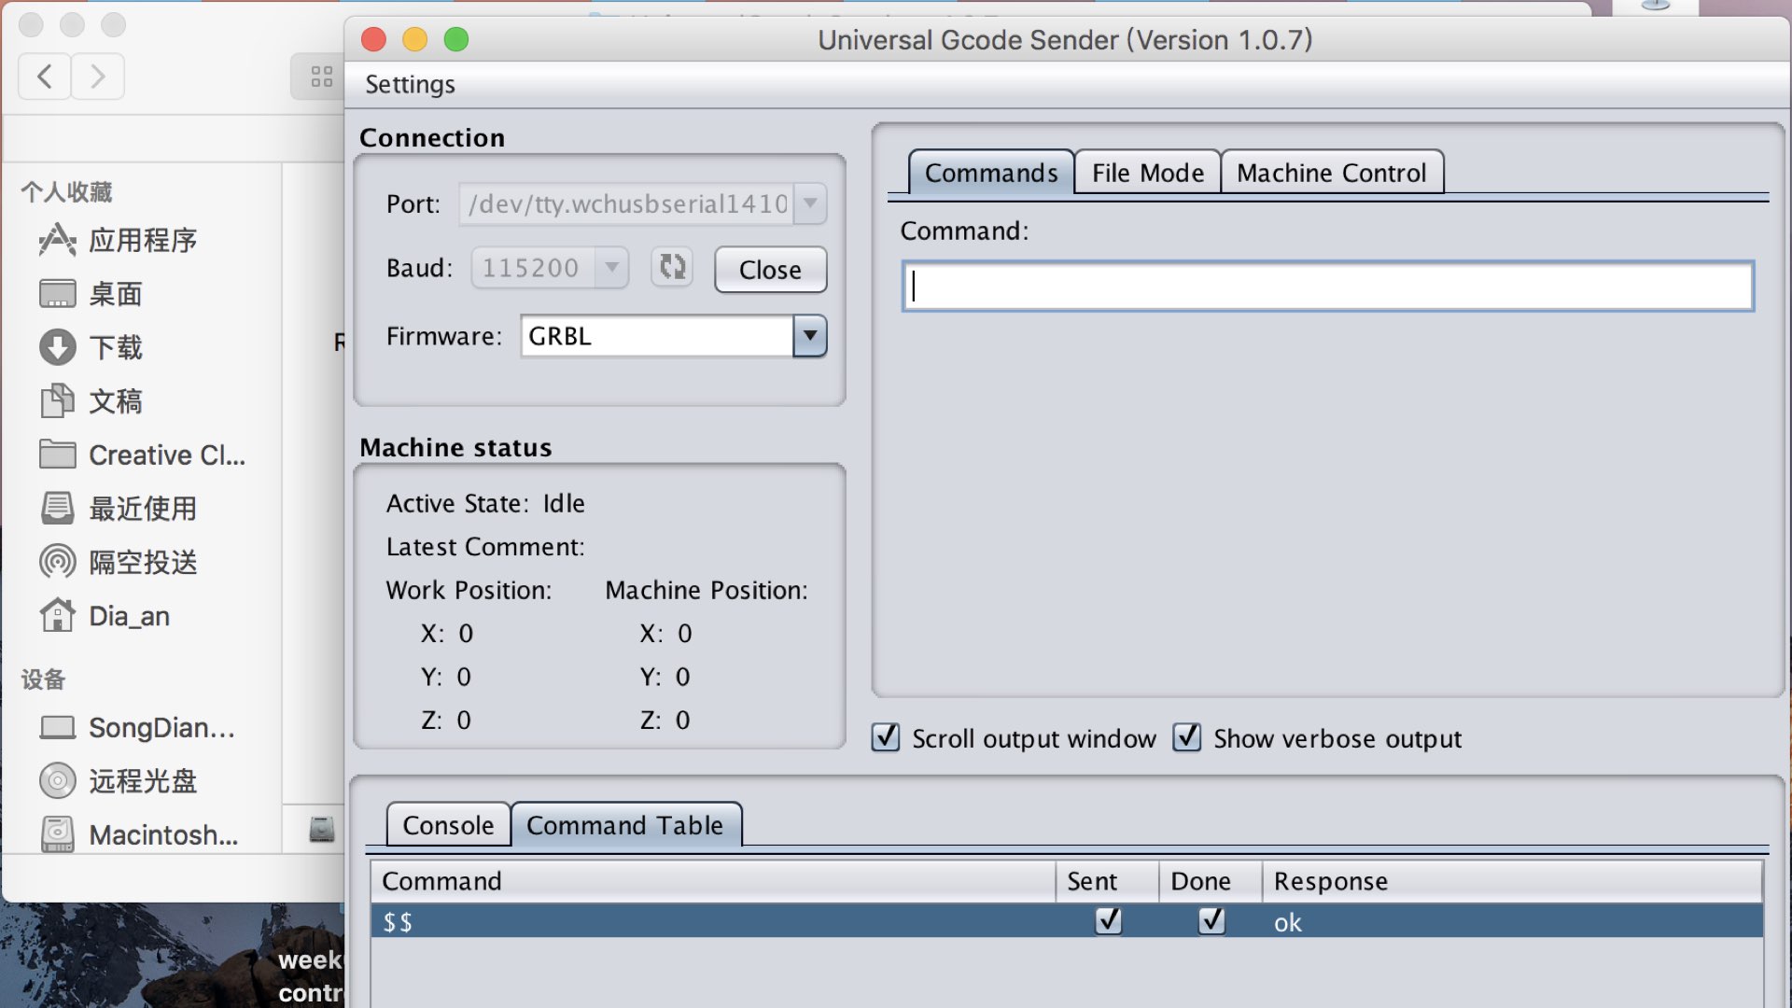Select the Command Table tab
This screenshot has width=1792, height=1008.
click(x=625, y=825)
